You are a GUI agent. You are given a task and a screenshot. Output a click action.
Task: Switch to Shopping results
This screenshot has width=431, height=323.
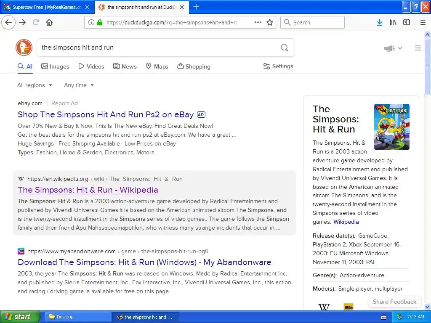(x=194, y=66)
